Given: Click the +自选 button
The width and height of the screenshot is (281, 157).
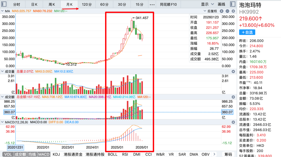Looking at the screenshot, I should point(247,32).
